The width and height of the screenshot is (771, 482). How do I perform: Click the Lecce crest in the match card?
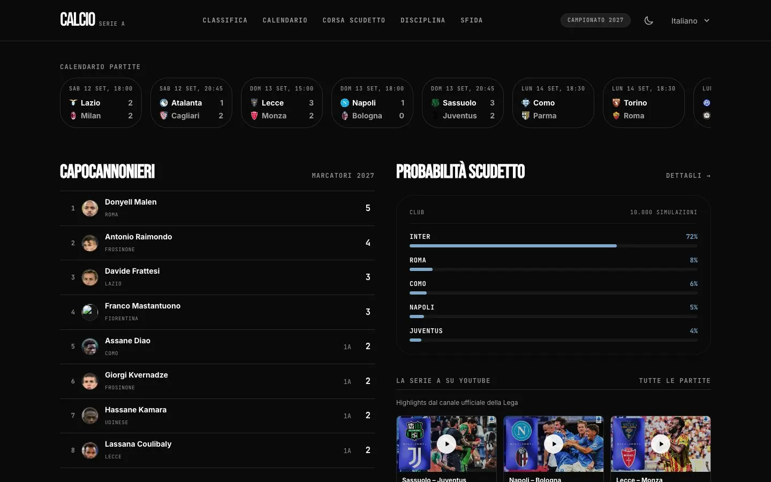(x=254, y=103)
